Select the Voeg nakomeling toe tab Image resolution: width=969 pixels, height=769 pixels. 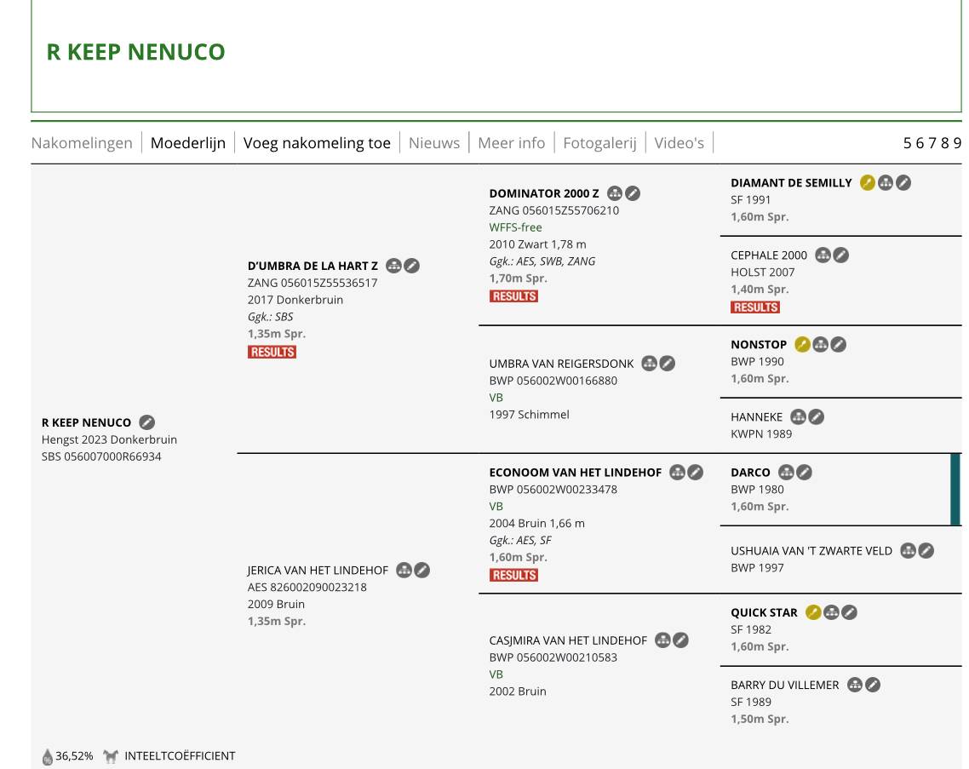317,142
